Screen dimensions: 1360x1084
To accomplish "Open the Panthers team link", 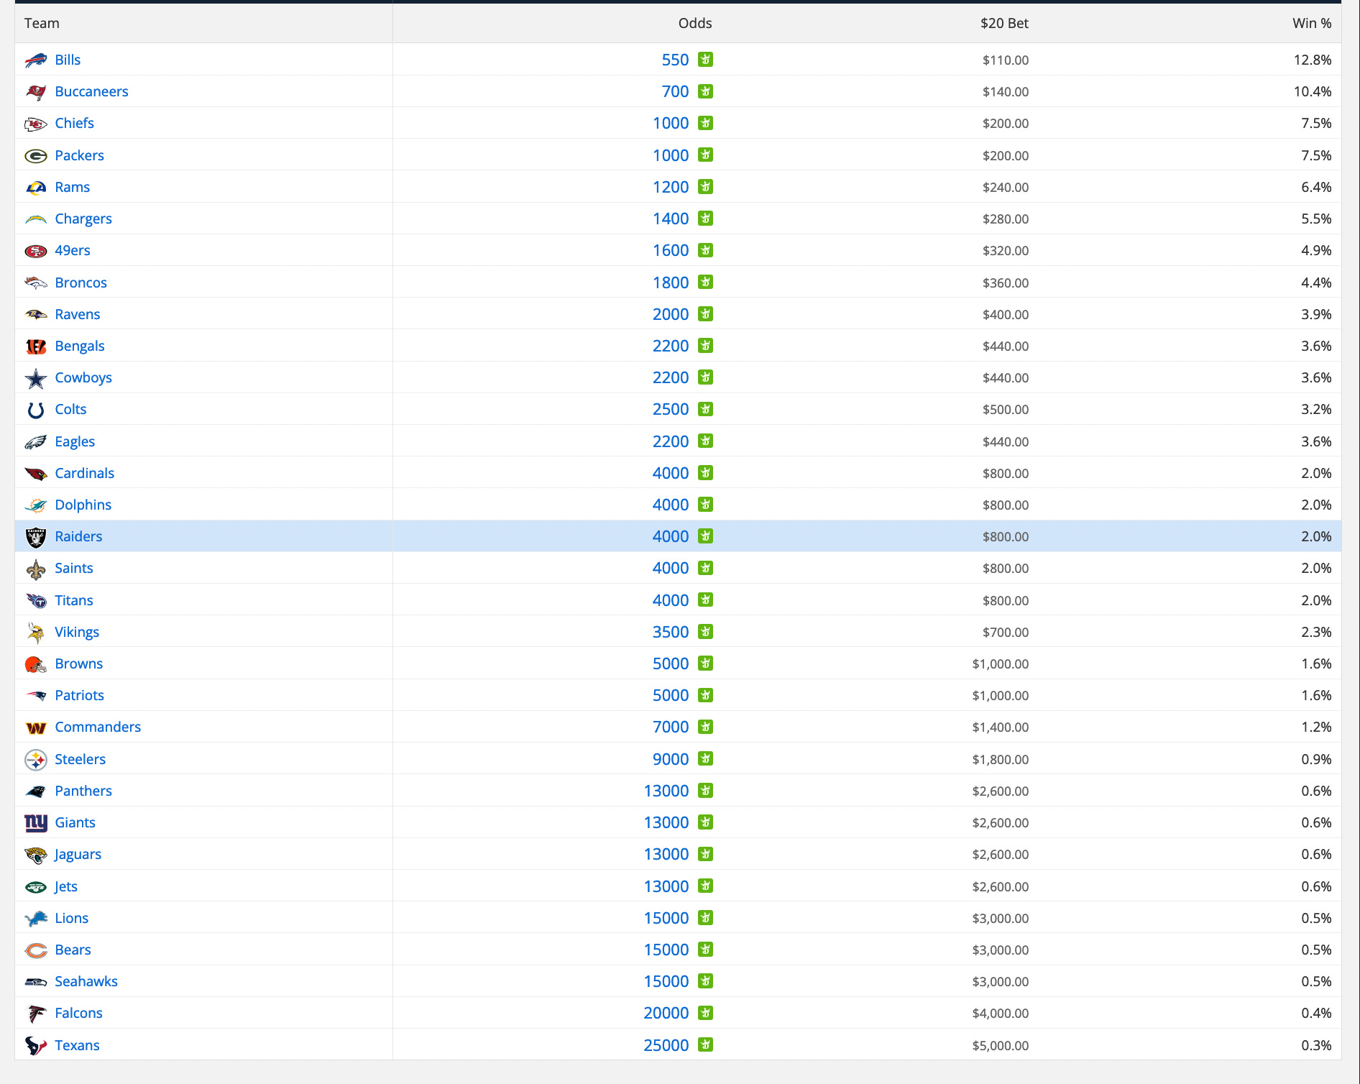I will (x=83, y=791).
